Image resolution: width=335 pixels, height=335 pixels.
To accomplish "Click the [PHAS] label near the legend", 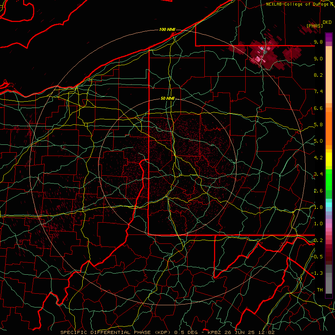I will tap(315, 26).
